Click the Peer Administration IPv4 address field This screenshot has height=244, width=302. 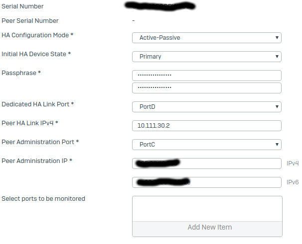207,163
